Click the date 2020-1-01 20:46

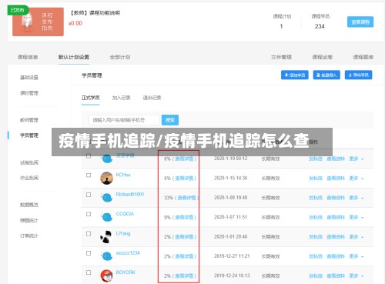click(231, 236)
